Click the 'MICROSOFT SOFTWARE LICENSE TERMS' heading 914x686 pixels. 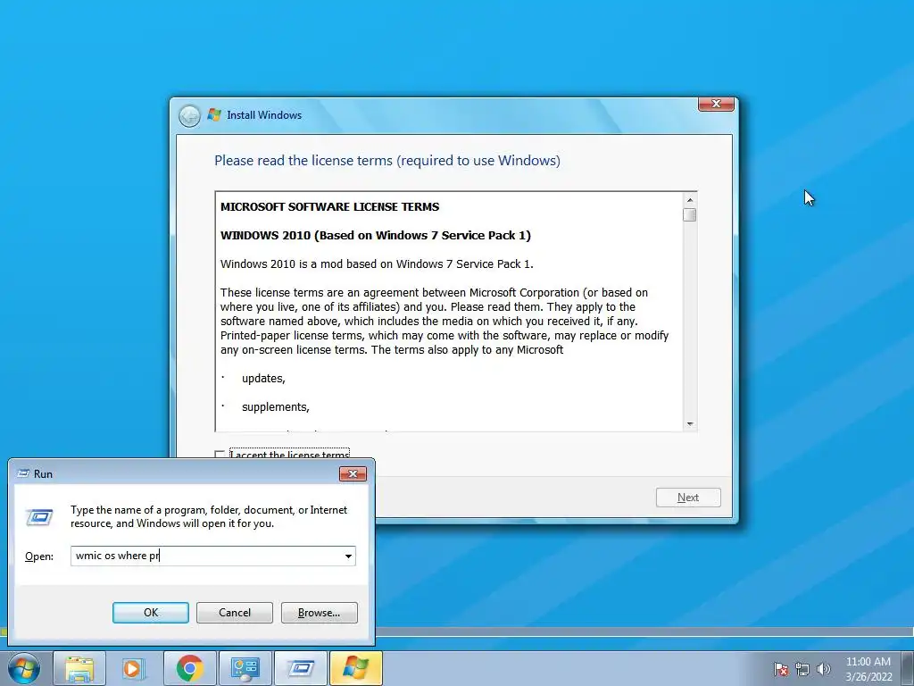tap(330, 206)
